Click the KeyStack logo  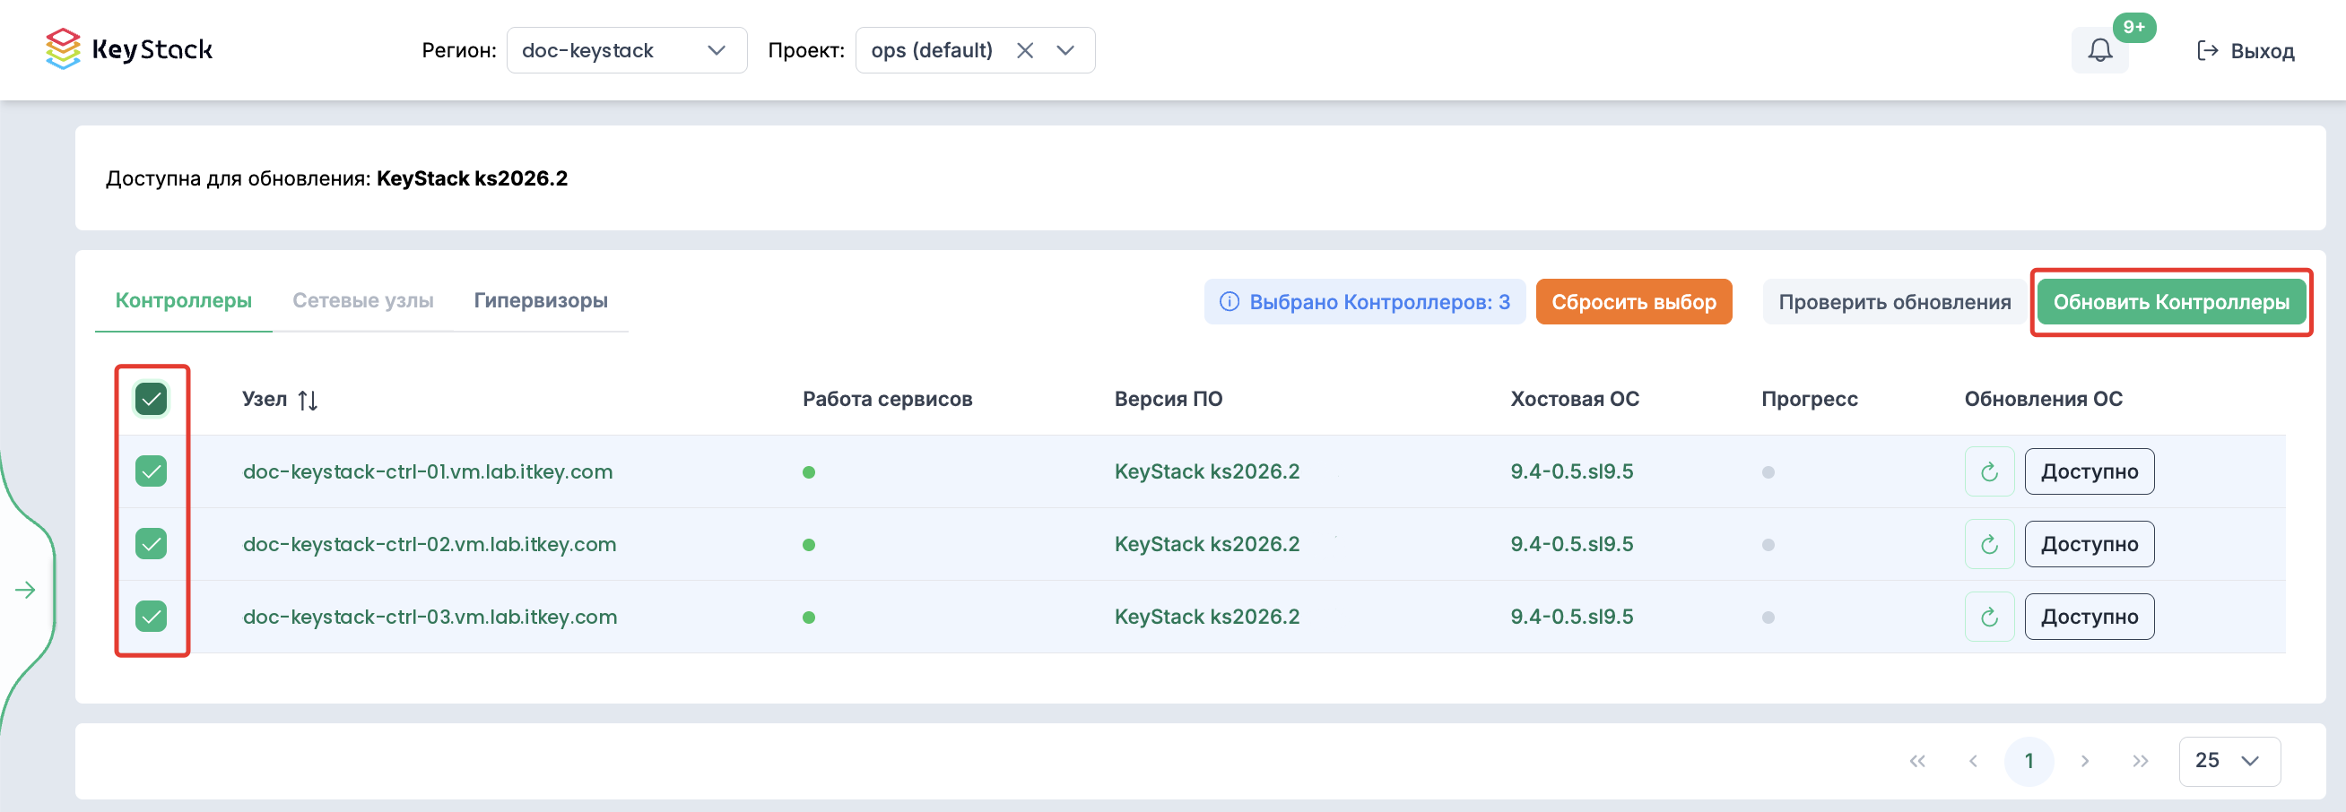[x=128, y=49]
